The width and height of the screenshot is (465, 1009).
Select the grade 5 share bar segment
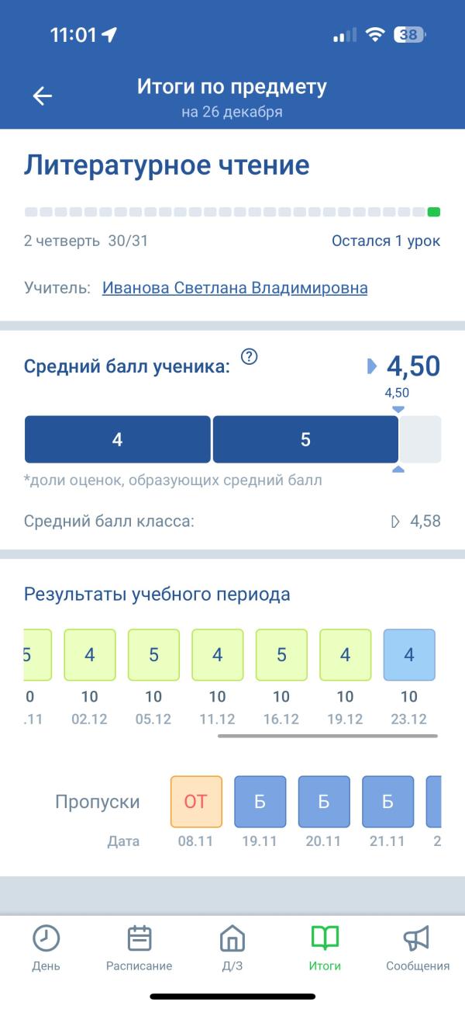pos(305,439)
